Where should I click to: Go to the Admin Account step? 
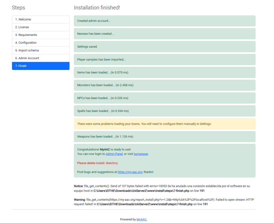(41, 58)
